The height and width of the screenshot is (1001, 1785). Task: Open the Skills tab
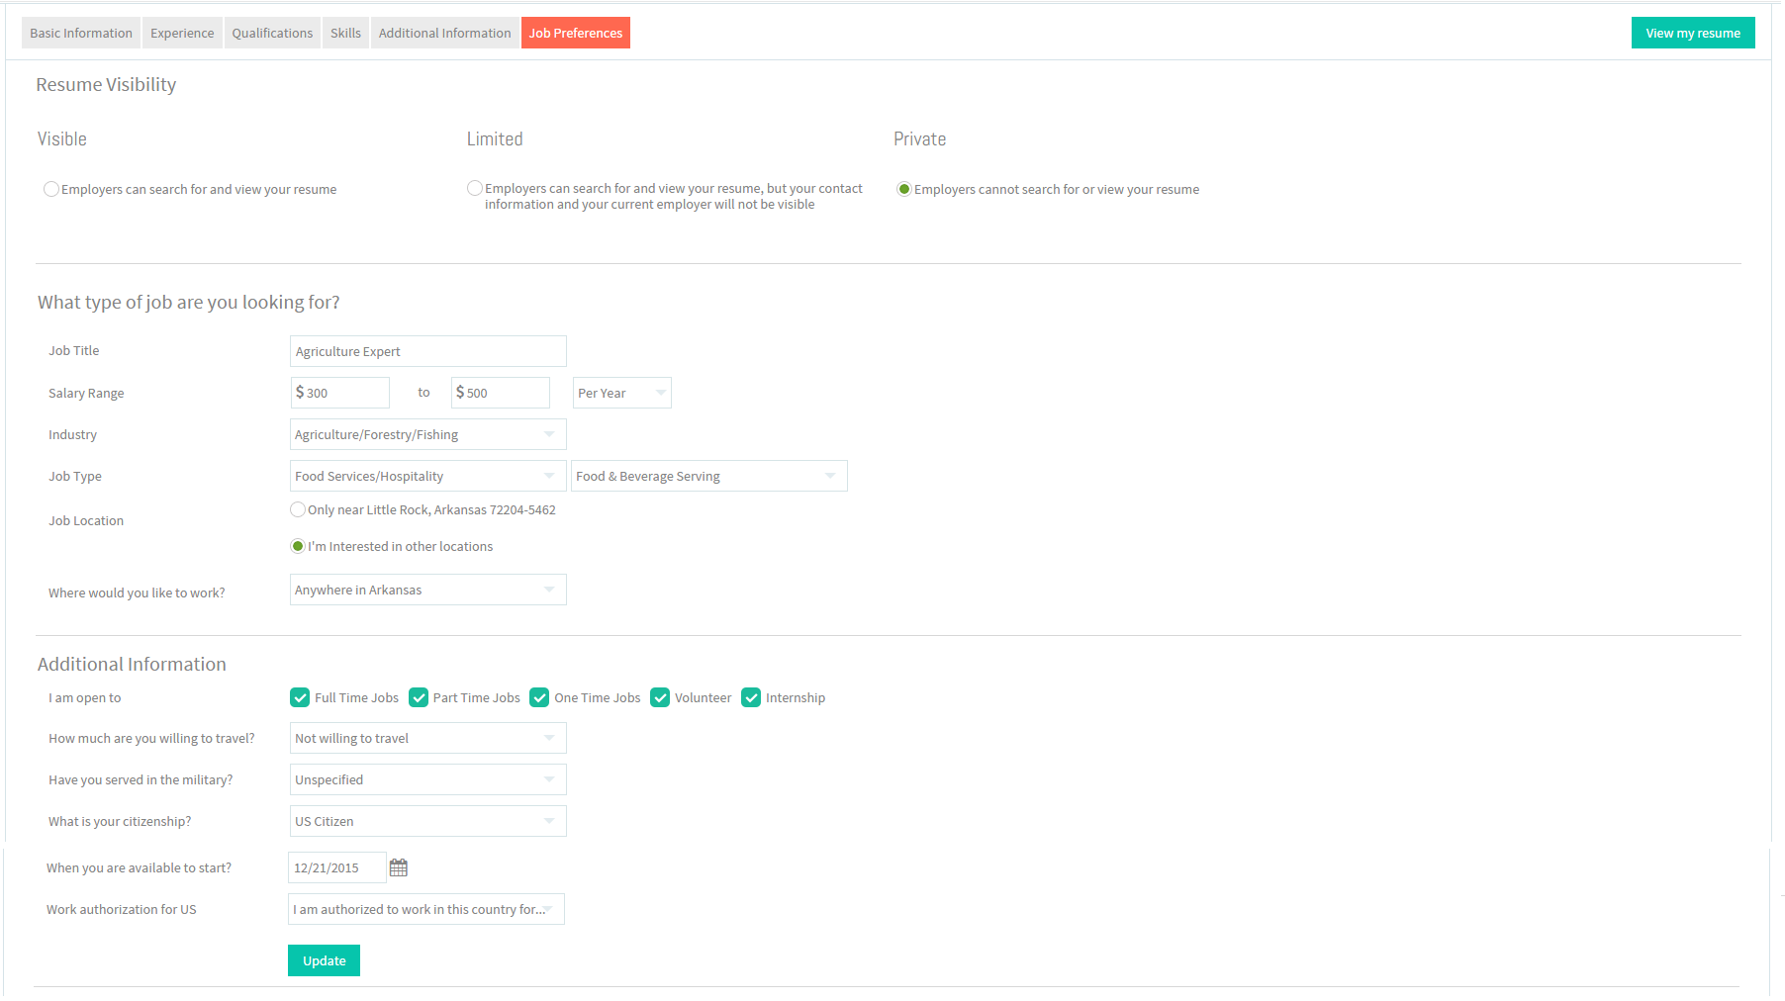345,33
